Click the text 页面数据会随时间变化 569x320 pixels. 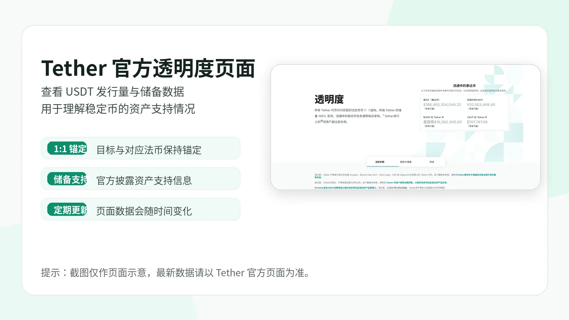(x=144, y=211)
